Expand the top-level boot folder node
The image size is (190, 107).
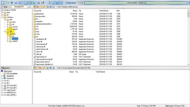point(2,12)
